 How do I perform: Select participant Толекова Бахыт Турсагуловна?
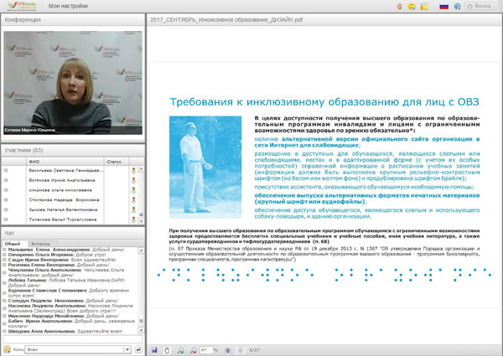(x=63, y=219)
